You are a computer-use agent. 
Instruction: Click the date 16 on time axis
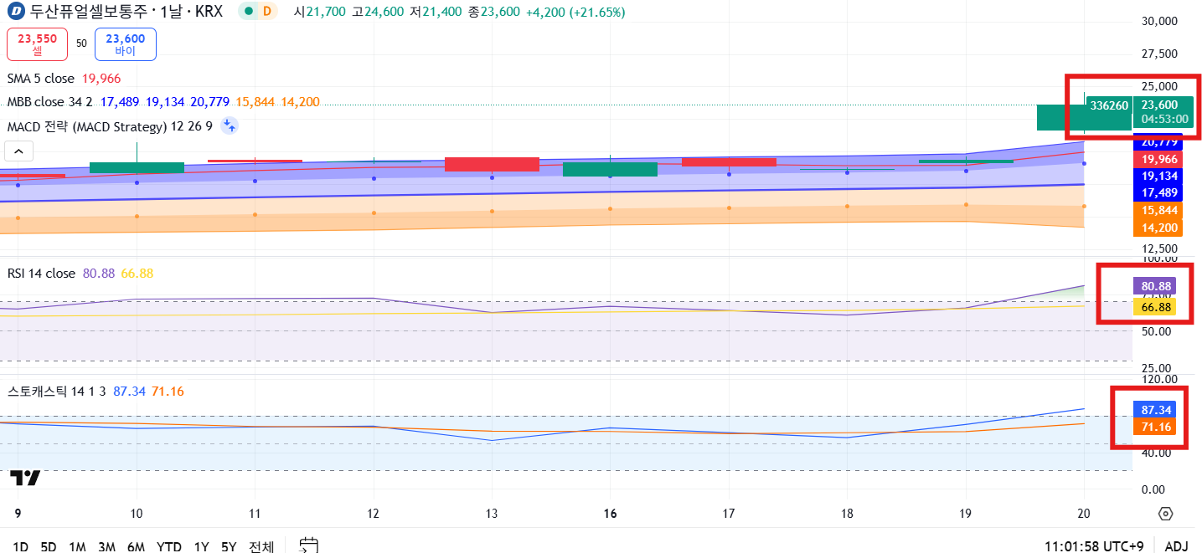(610, 514)
